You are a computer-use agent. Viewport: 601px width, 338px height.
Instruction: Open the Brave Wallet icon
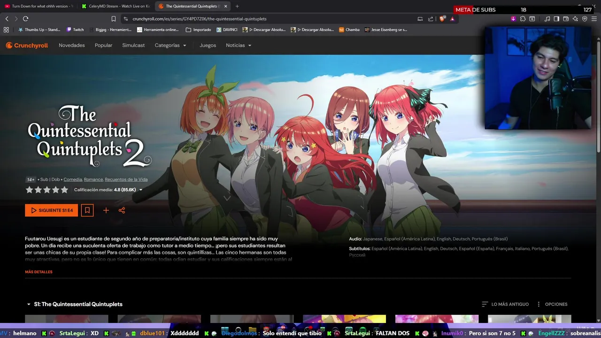pyautogui.click(x=566, y=19)
